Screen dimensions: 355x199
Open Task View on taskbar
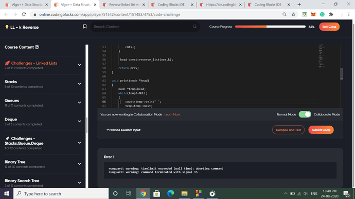point(129,193)
